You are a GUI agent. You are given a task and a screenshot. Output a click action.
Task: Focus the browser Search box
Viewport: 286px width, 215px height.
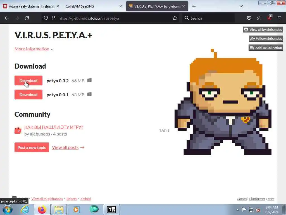(x=208, y=18)
